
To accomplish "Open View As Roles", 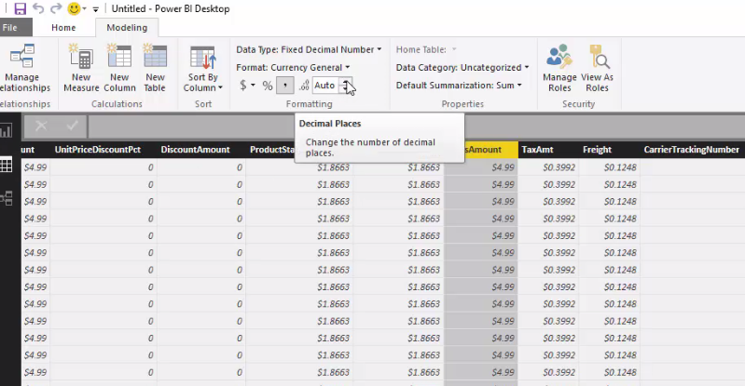I will point(597,69).
